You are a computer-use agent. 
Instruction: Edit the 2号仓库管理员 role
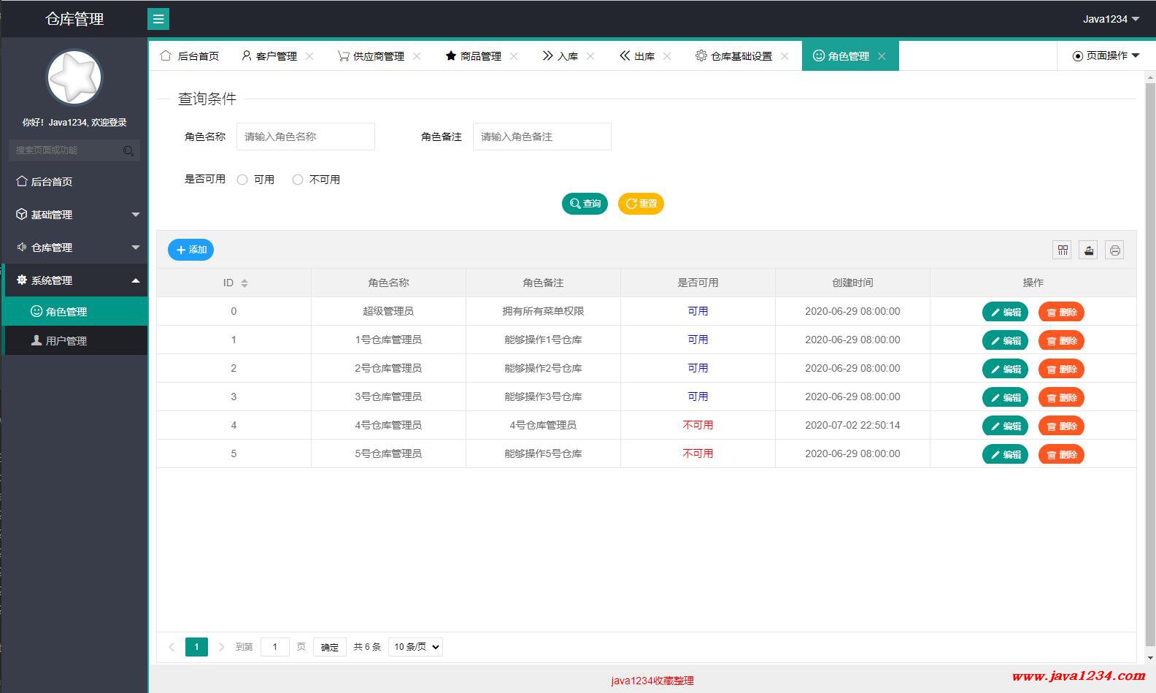pyautogui.click(x=1005, y=369)
